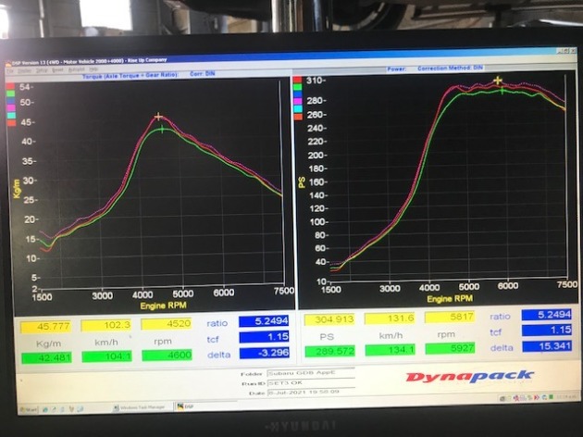Select the green 42.481 torque value
583x437 pixels.
tap(53, 355)
